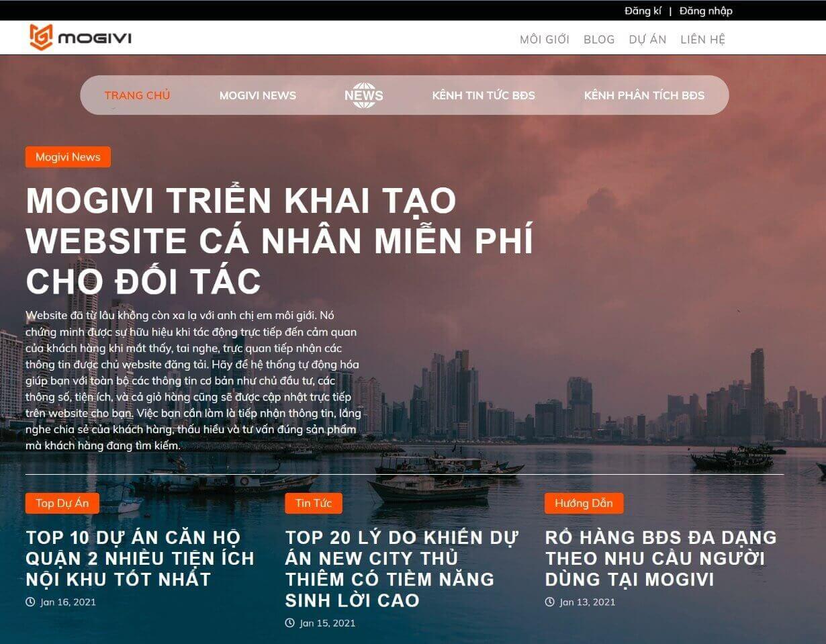Open the Đăng nhập login link
This screenshot has width=826, height=644.
[x=706, y=11]
